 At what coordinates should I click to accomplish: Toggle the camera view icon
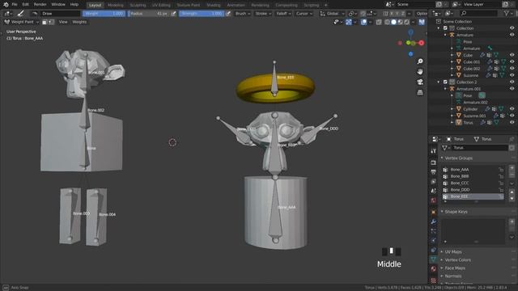point(420,82)
